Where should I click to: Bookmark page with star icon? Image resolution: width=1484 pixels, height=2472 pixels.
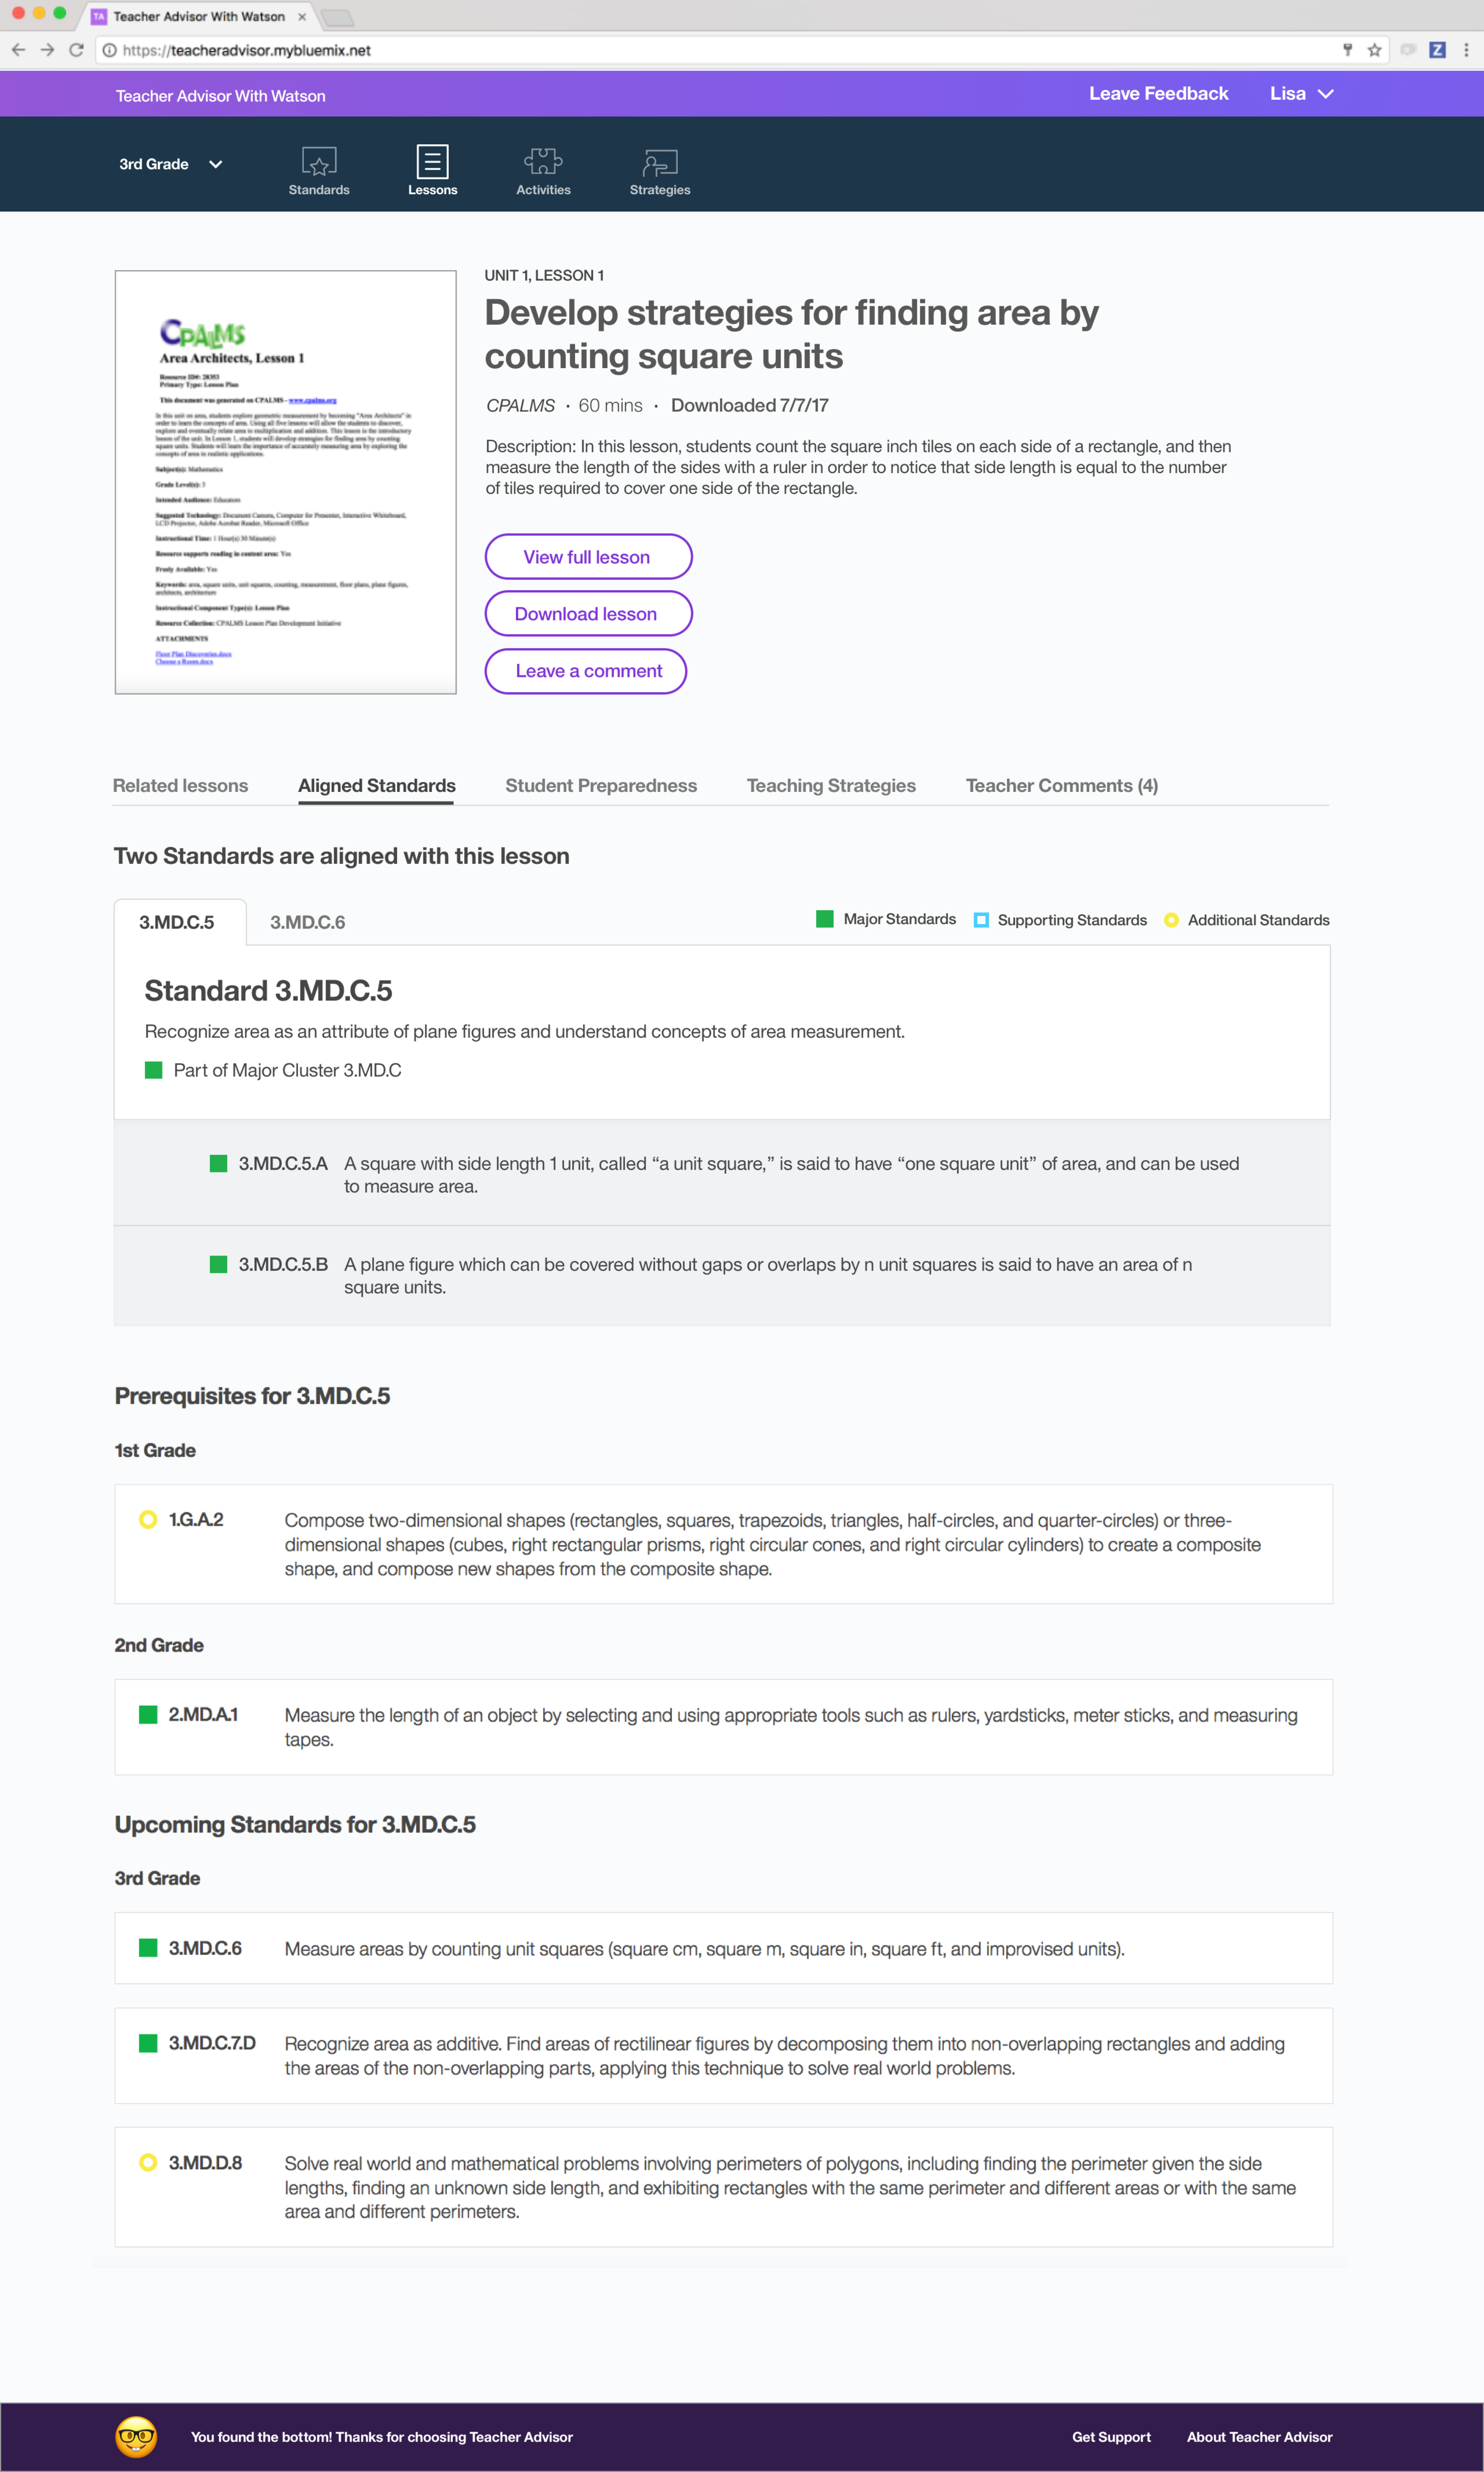click(x=1374, y=50)
